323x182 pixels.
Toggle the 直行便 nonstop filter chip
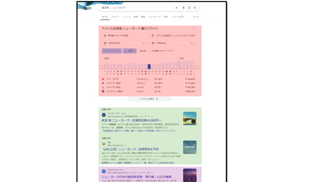coord(143,51)
